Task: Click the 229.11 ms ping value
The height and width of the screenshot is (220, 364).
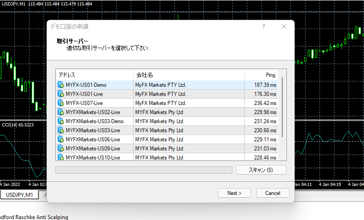Action: click(x=265, y=139)
